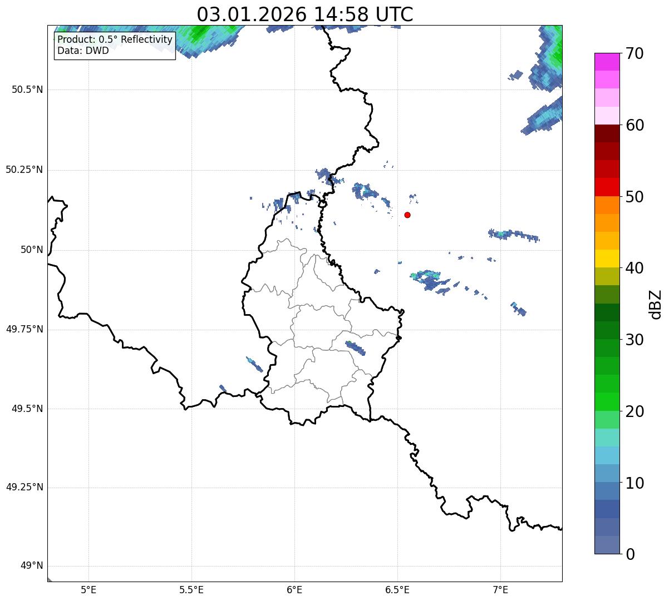Click the grey-blue bottom swatch at 0 dBZ
669x601 pixels.
pyautogui.click(x=607, y=545)
